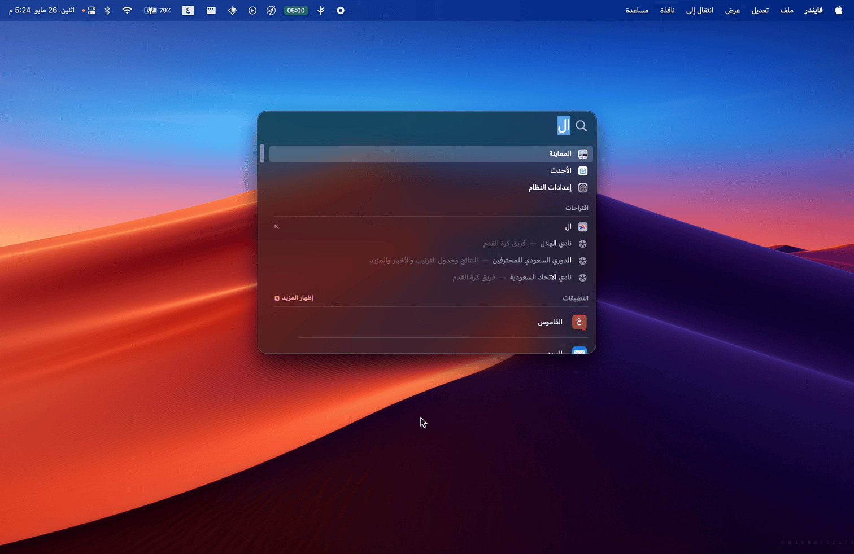The image size is (854, 554).
Task: Choose the نادي الهلال suggestion
Action: [555, 244]
